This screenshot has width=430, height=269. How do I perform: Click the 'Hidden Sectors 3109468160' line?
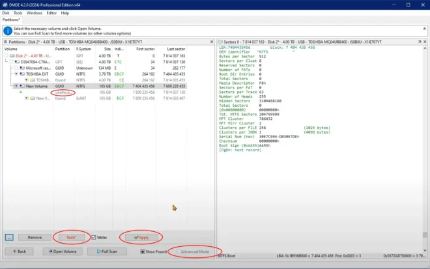pyautogui.click(x=250, y=101)
